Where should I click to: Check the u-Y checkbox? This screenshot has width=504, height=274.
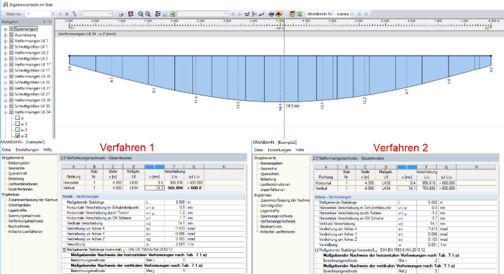(18, 130)
